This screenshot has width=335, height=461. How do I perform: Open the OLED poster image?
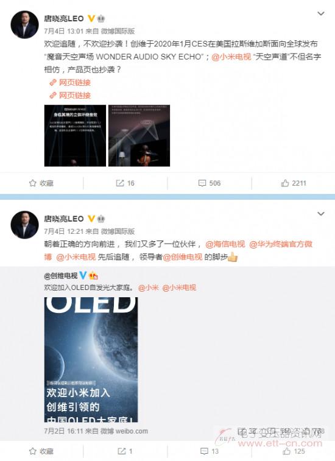pos(91,359)
